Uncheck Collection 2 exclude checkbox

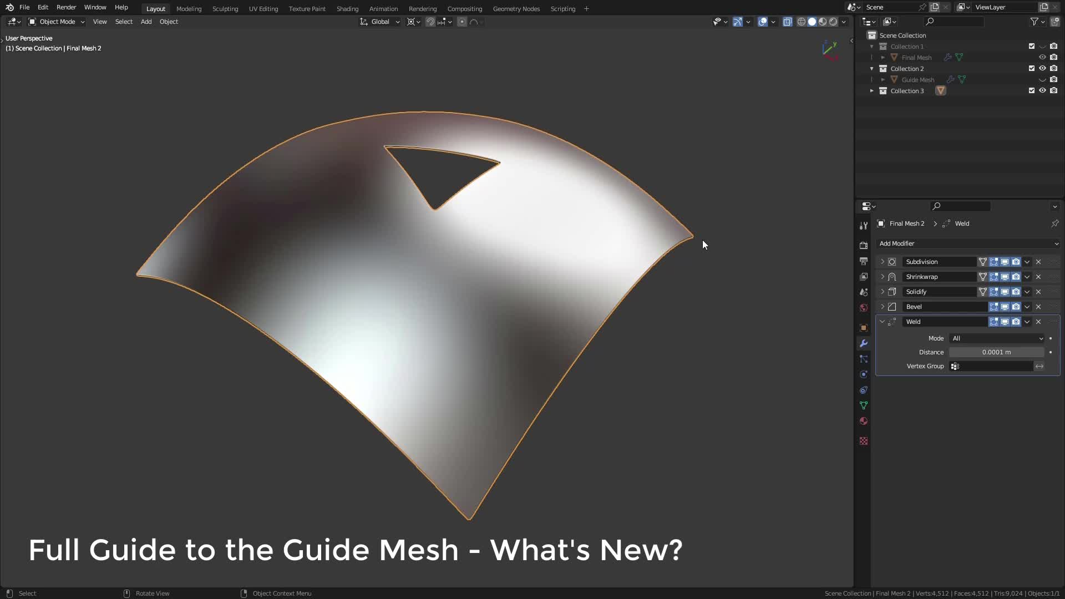pos(1032,69)
